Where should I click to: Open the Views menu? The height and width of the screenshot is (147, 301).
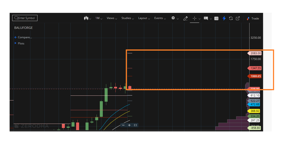(112, 18)
